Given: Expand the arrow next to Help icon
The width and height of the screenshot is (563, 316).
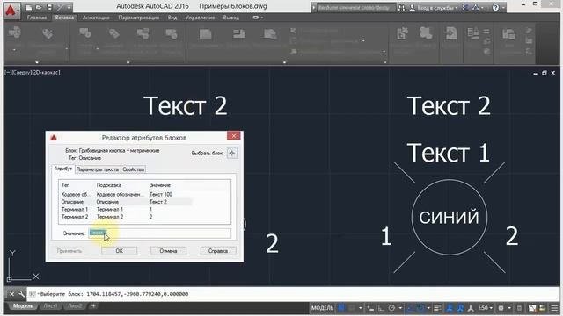Looking at the screenshot, I should coord(503,8).
